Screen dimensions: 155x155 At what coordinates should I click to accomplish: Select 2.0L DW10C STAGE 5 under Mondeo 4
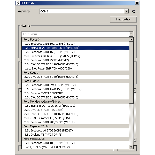[x=75, y=114]
